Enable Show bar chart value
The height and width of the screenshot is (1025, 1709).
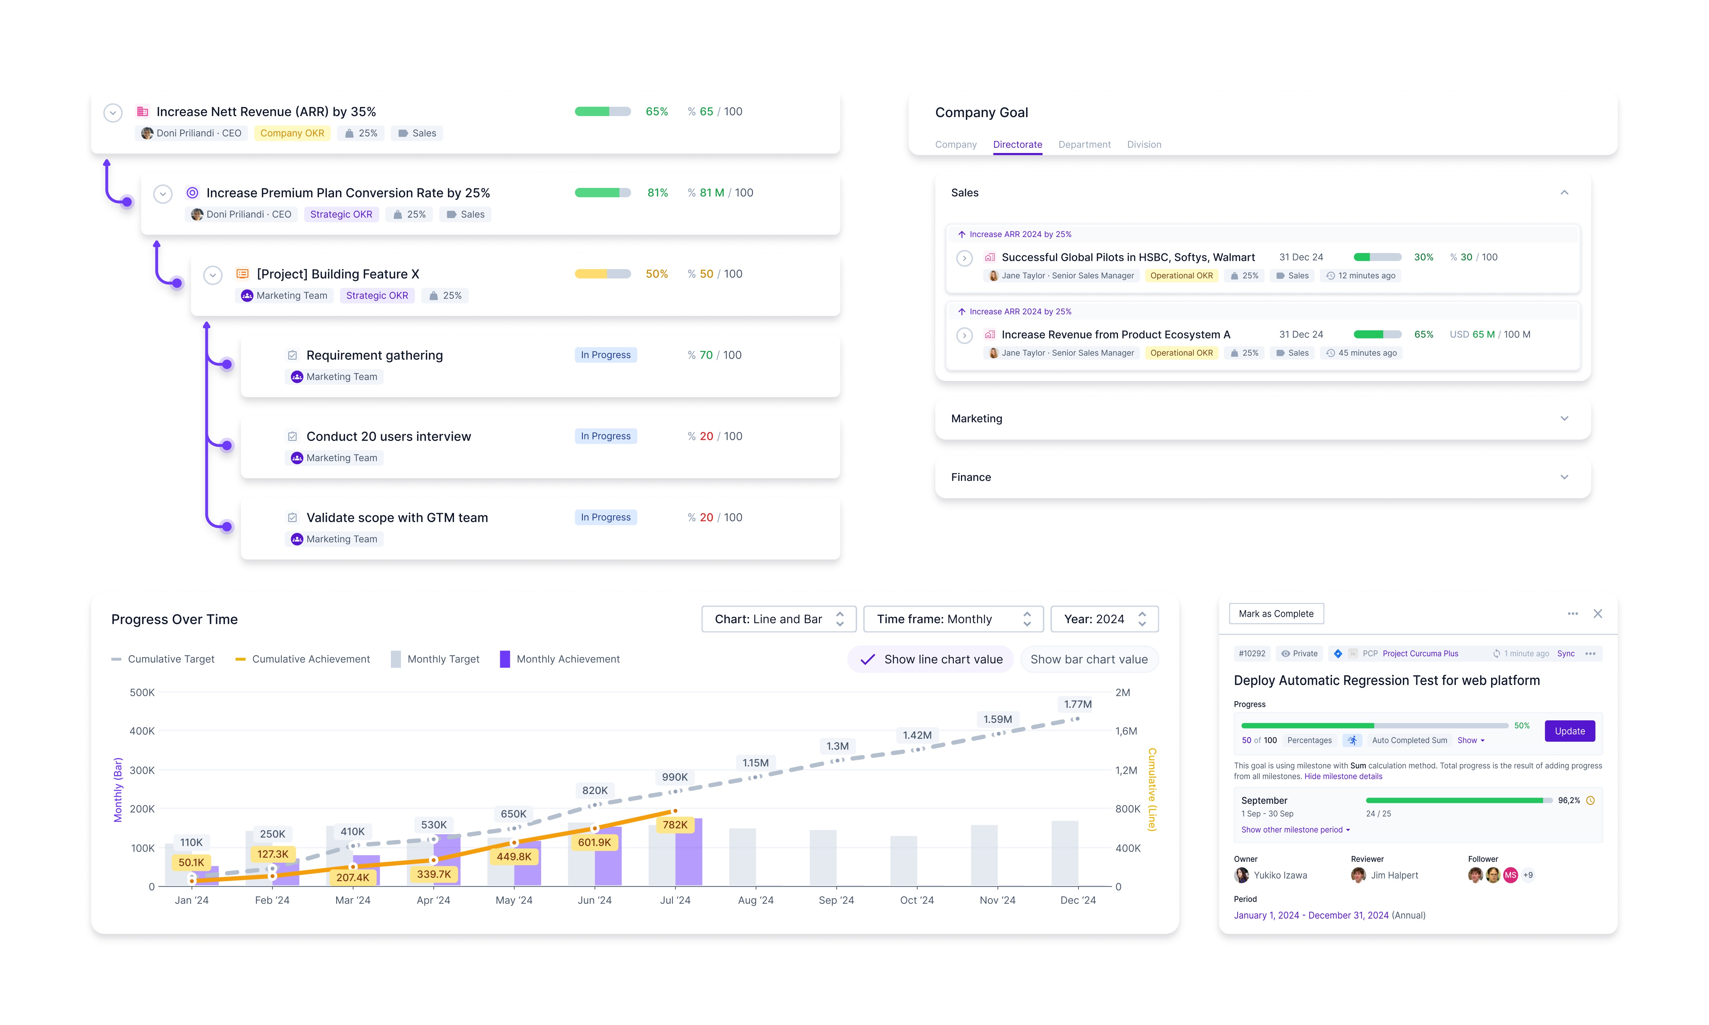pos(1089,659)
